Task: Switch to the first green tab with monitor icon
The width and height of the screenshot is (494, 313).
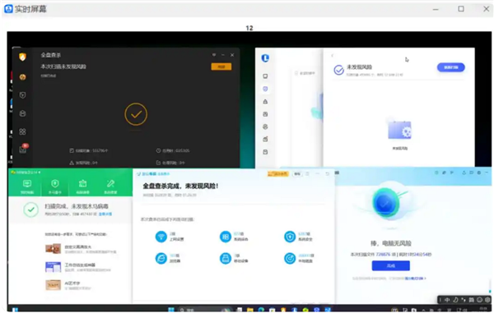Action: click(x=27, y=186)
